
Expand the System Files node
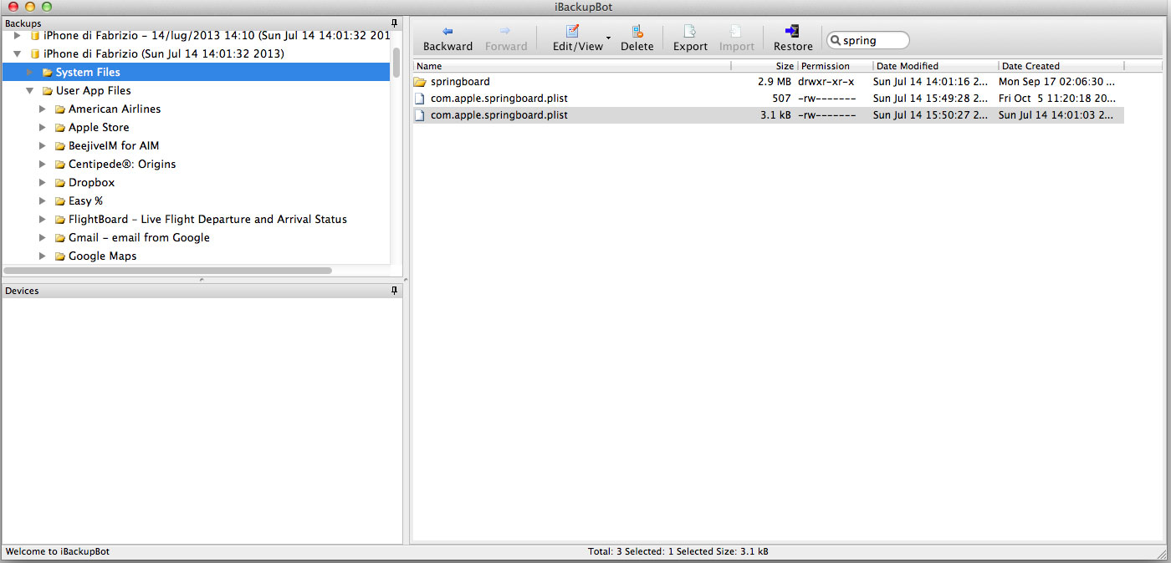point(30,72)
